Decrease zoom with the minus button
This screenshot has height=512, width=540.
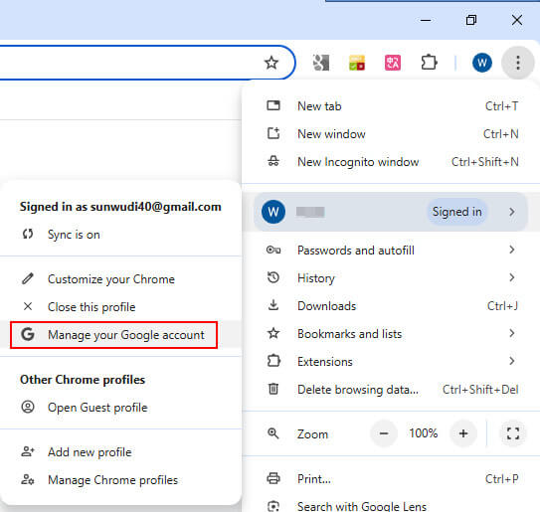pyautogui.click(x=384, y=433)
